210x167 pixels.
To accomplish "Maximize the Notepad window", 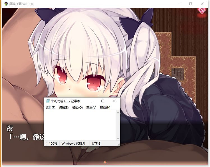I will click(103, 101).
